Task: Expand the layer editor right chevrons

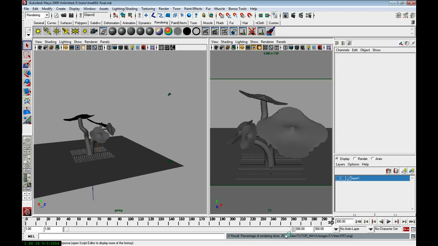Action: pyautogui.click(x=395, y=215)
